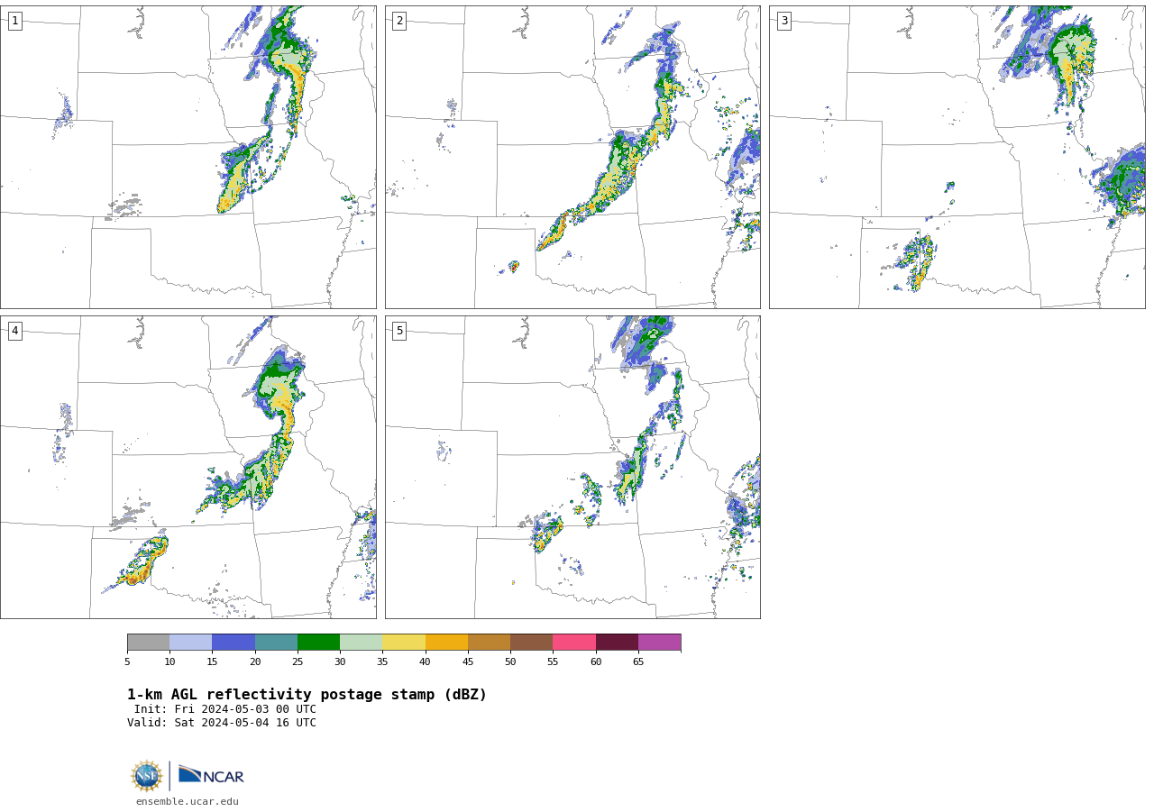Click the colorbar tick label '35'
1154x812 pixels.
(x=382, y=662)
